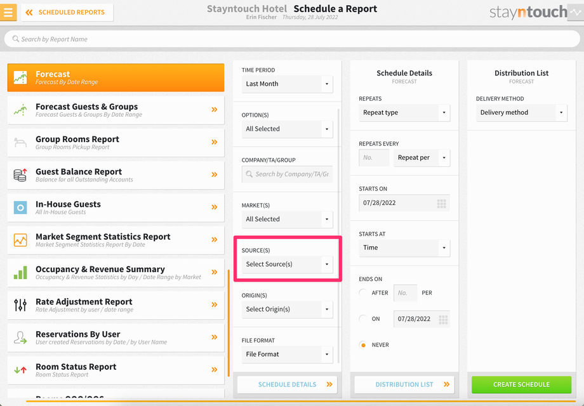Select the Forecast report
Screen dimensions: 584x406
(x=116, y=77)
